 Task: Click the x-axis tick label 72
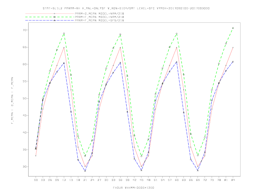pos(205,180)
